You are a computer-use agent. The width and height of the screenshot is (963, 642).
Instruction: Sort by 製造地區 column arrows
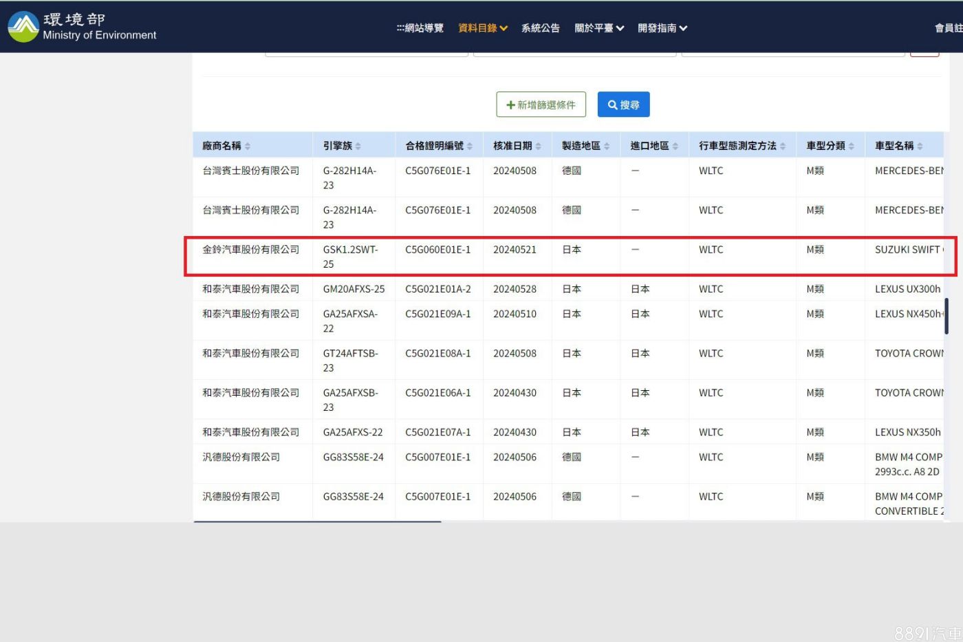[607, 146]
